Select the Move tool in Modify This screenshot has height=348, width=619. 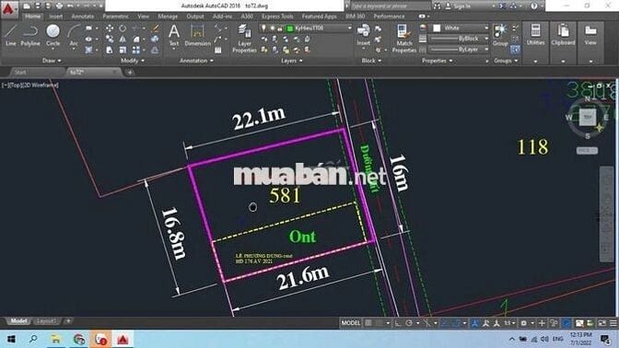pos(110,28)
